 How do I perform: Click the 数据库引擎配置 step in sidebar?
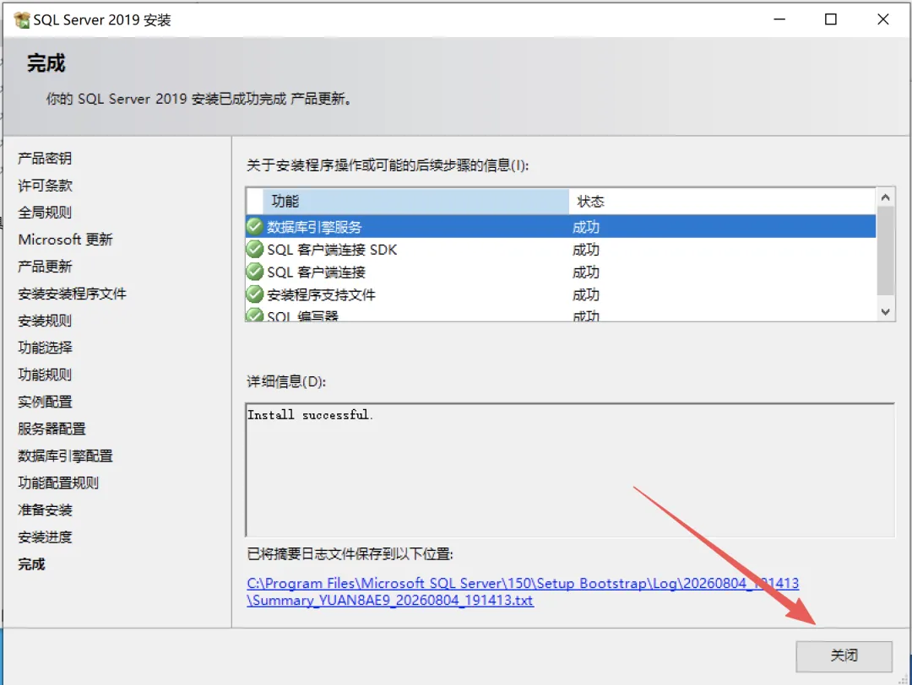[x=65, y=456]
